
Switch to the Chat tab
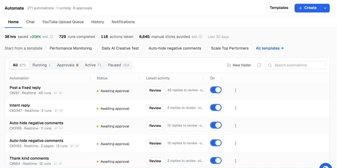[x=30, y=22]
